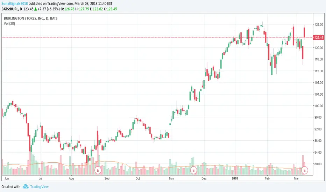Click the Jun date axis label
The image size is (326, 192).
click(7, 178)
